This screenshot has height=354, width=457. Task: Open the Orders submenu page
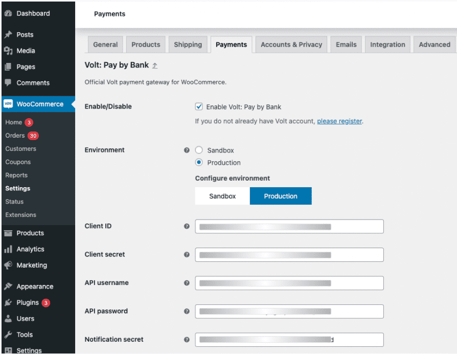pyautogui.click(x=15, y=135)
